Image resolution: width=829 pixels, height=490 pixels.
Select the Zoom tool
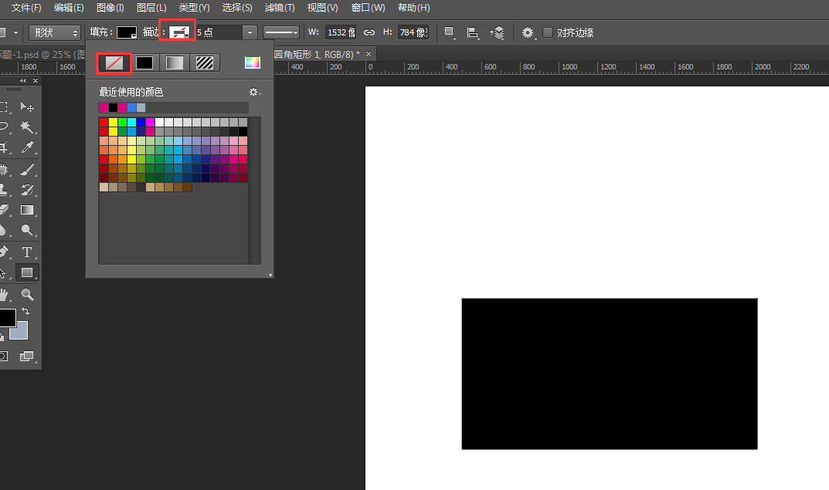[x=27, y=295]
